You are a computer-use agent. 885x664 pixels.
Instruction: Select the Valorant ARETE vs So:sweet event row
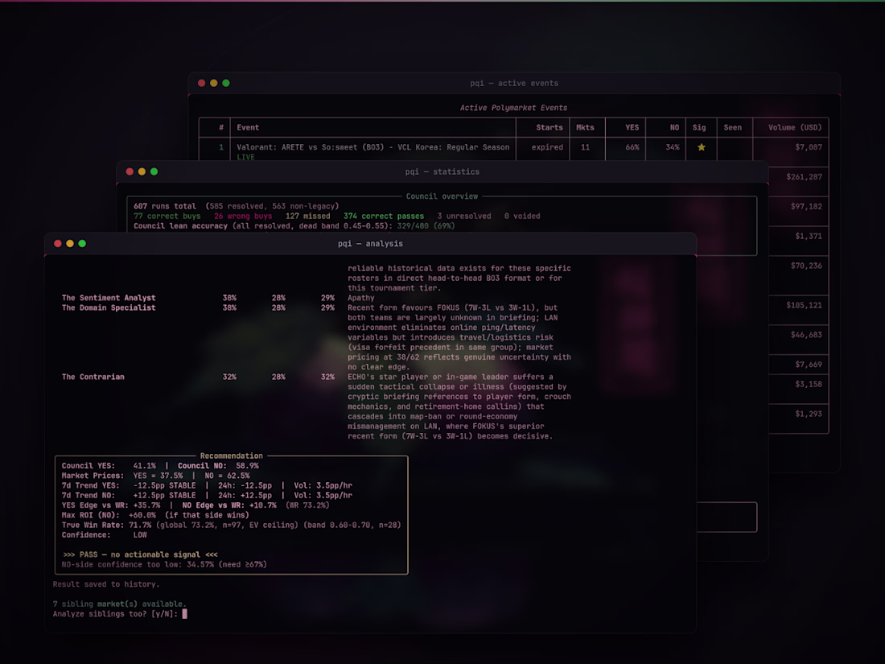coord(513,151)
